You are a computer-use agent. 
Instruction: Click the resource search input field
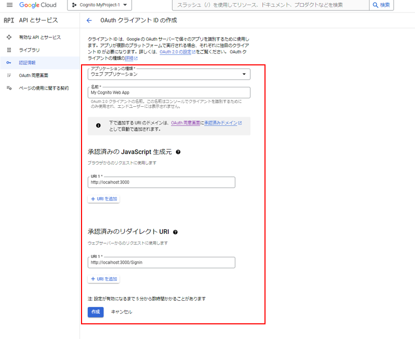coord(271,5)
